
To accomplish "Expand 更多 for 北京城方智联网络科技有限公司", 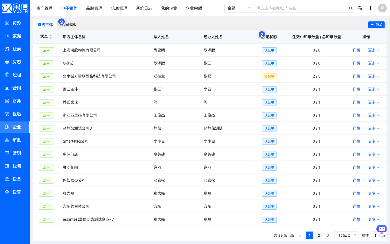I will 373,76.
